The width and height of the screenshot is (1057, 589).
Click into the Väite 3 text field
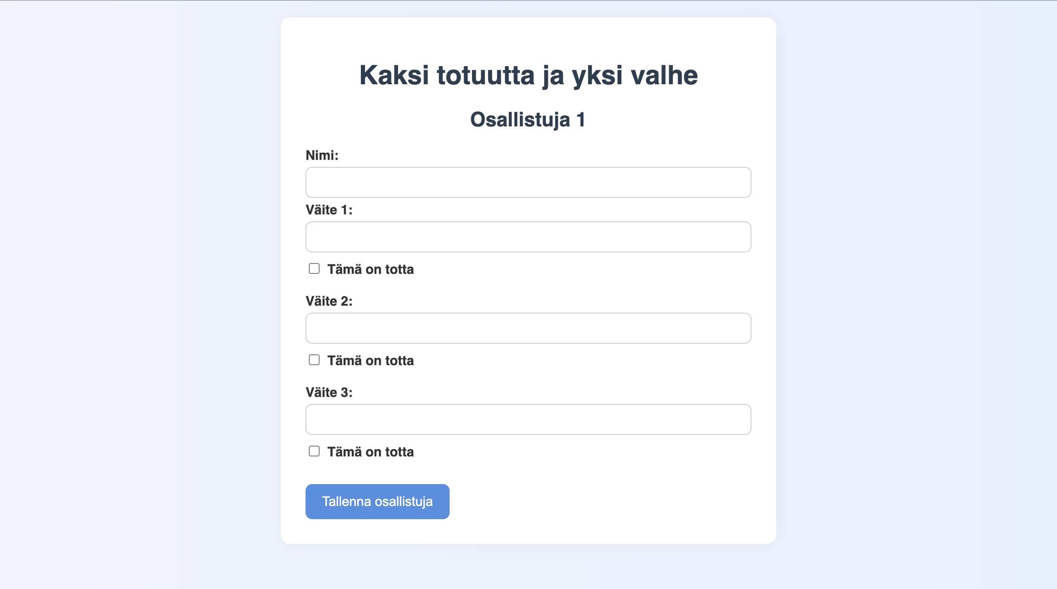coord(528,419)
